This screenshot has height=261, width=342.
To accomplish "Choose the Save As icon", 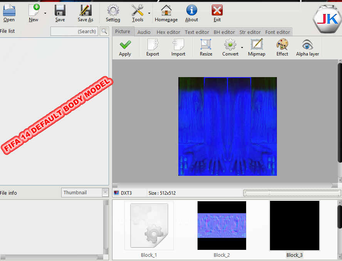I will [x=85, y=10].
